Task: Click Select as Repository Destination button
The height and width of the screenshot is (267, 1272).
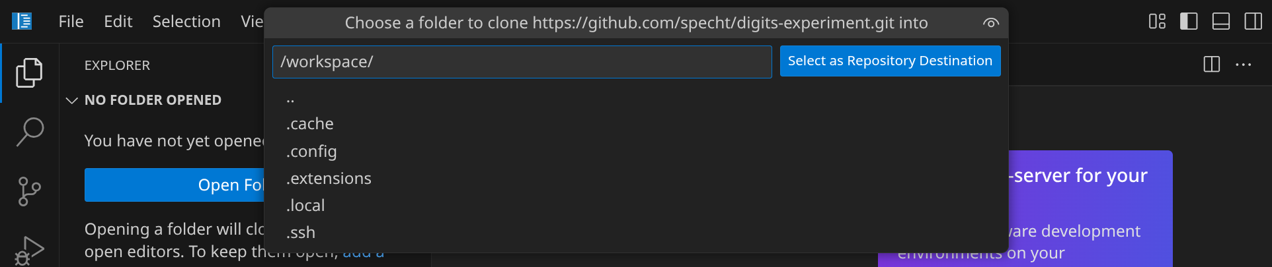Action: [x=890, y=61]
